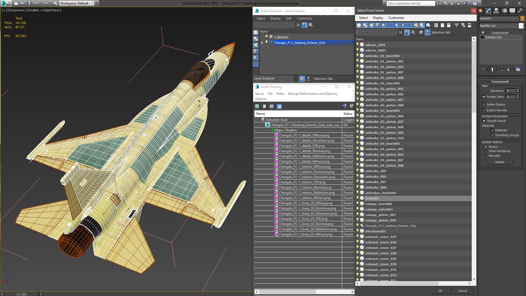Open Server menu in Asset Tracking
Image resolution: width=526 pixels, height=296 pixels.
click(x=259, y=94)
